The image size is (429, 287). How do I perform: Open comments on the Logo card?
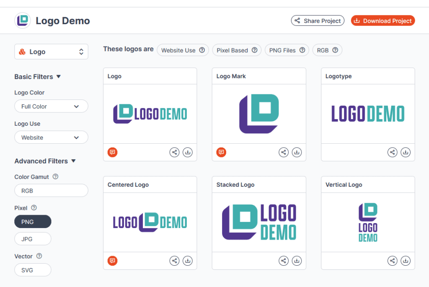[112, 152]
